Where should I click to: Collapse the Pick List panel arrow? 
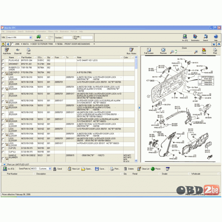(x=4, y=165)
